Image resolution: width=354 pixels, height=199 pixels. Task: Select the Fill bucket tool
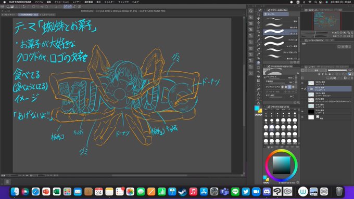pyautogui.click(x=258, y=76)
